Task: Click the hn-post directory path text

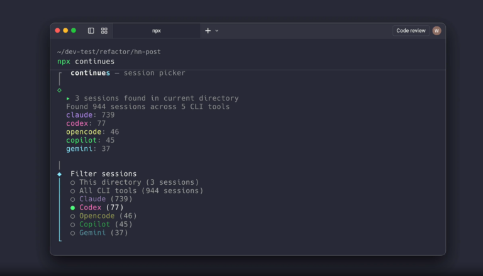Action: (x=147, y=52)
